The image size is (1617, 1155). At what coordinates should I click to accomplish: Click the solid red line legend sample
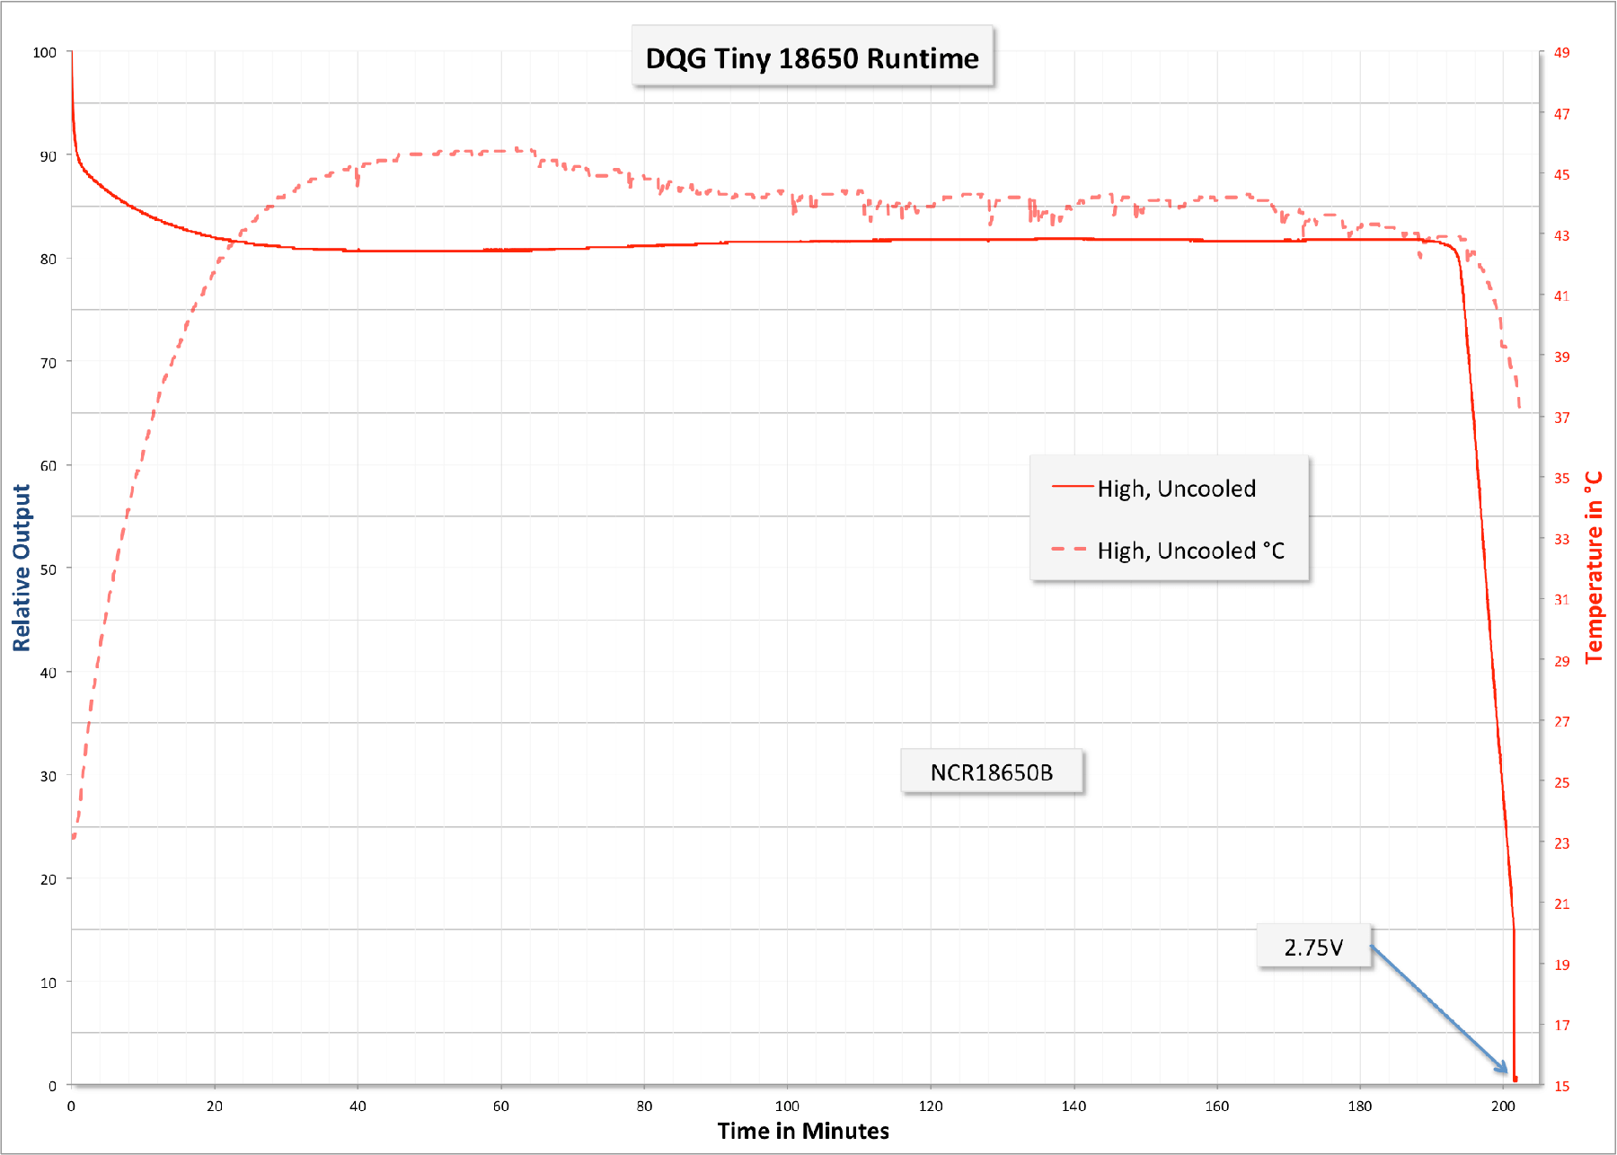[1072, 487]
